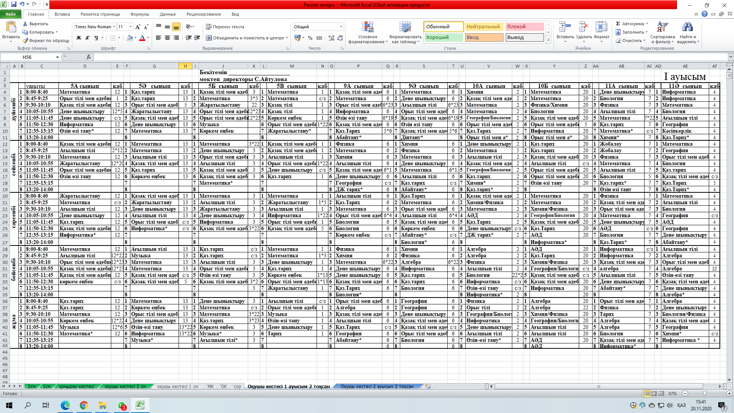The width and height of the screenshot is (734, 413).
Task: Click the increase font size icon
Action: click(x=138, y=27)
